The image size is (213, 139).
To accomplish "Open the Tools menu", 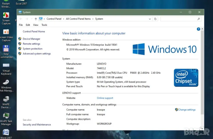I will (x=44, y=25).
